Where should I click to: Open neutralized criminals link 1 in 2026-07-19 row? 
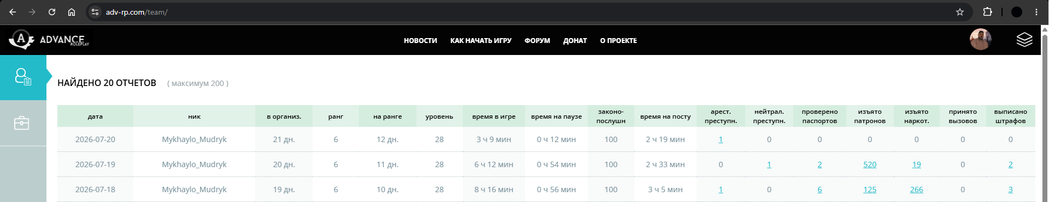click(769, 164)
